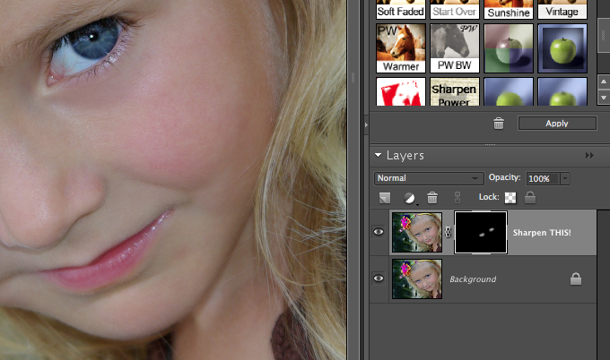Select the black layer mask thumbnail
Image resolution: width=610 pixels, height=360 pixels.
[x=481, y=232]
